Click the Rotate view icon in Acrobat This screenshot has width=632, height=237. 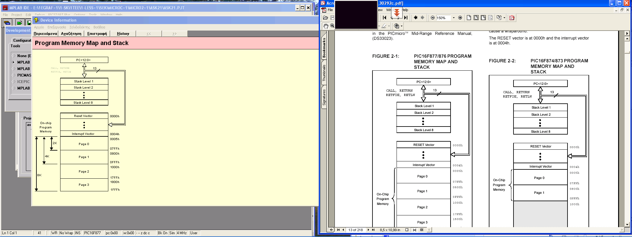(x=499, y=18)
